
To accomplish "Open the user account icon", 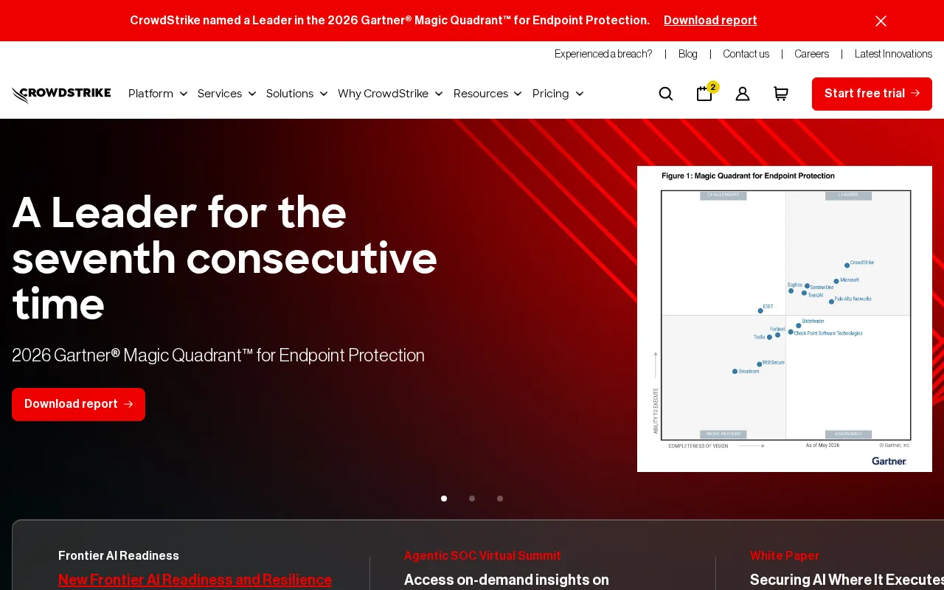I will click(743, 94).
